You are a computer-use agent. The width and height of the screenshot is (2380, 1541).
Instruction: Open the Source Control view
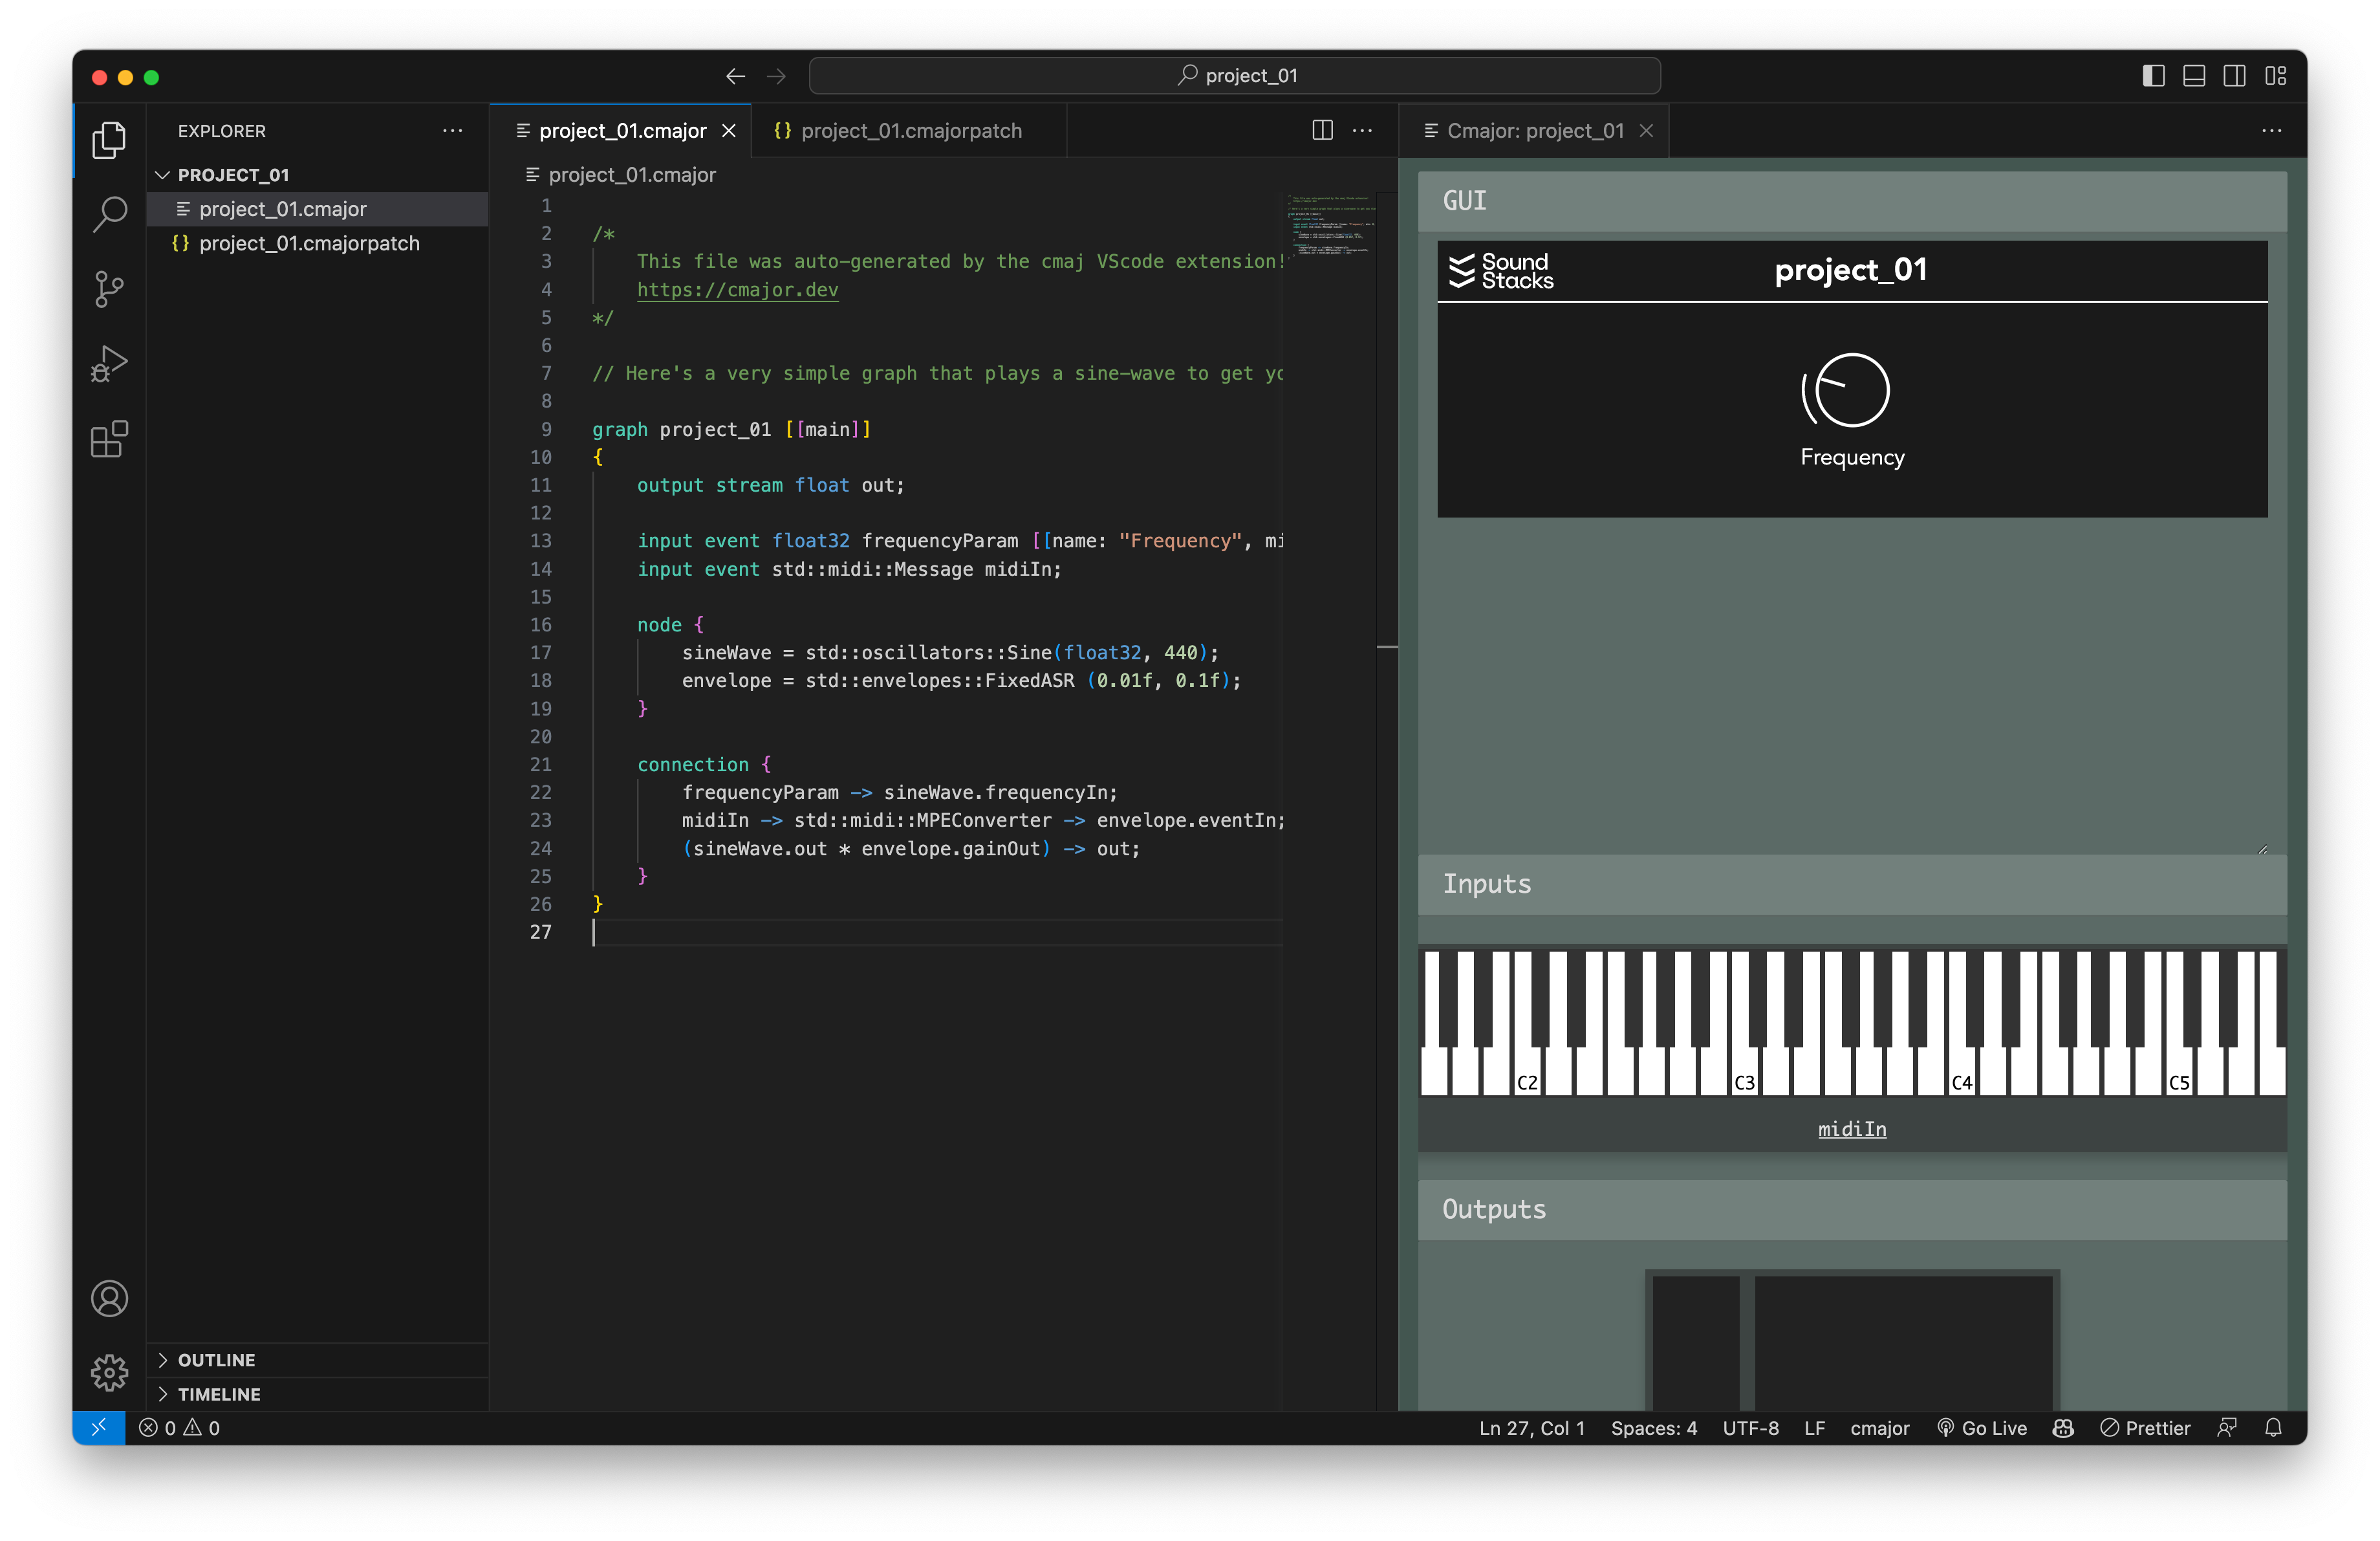pyautogui.click(x=109, y=289)
